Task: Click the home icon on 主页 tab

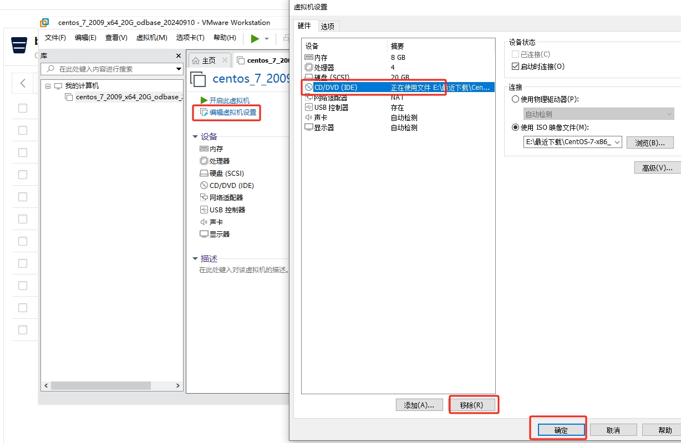Action: (196, 60)
